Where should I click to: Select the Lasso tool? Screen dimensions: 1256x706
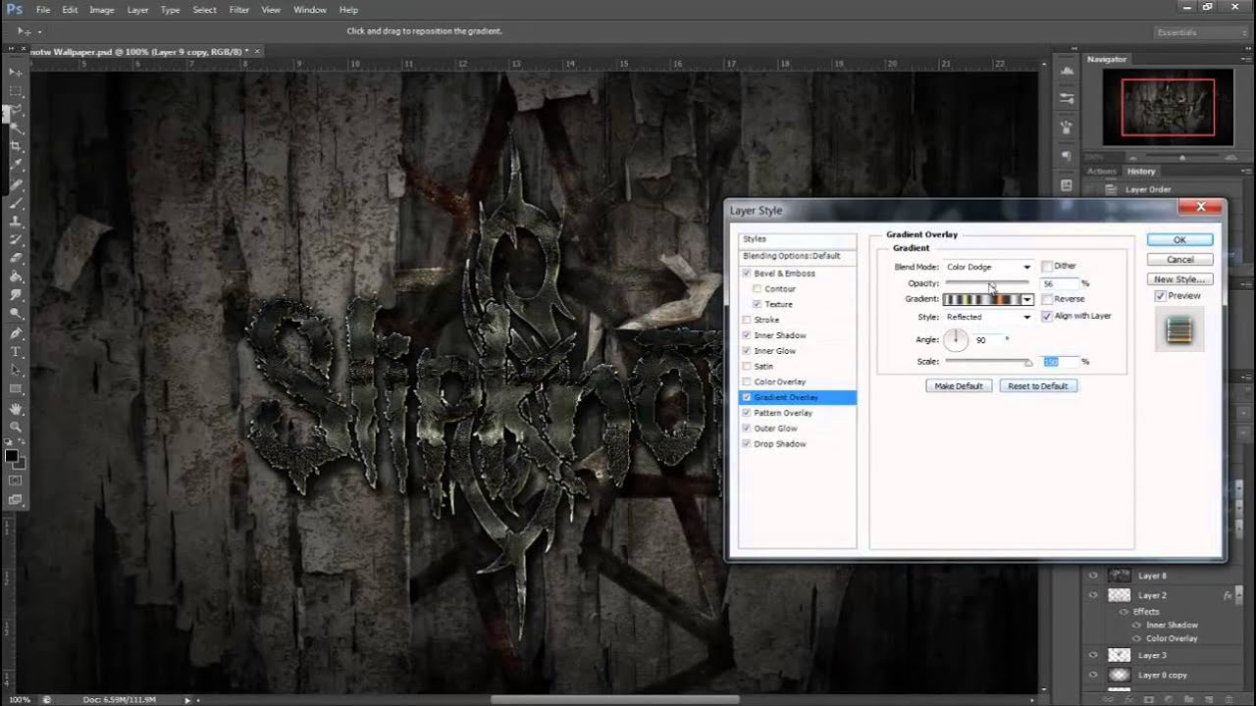[x=16, y=109]
